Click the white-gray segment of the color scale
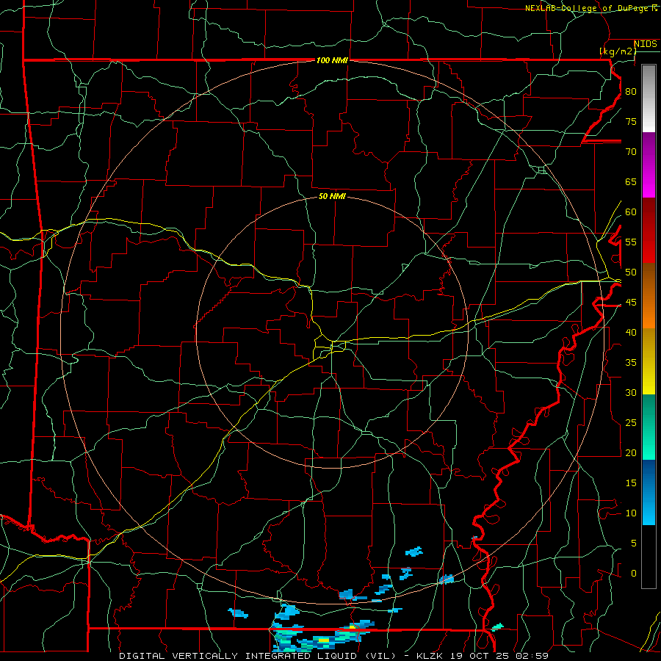Screen dimensions: 661x661 pyautogui.click(x=649, y=98)
